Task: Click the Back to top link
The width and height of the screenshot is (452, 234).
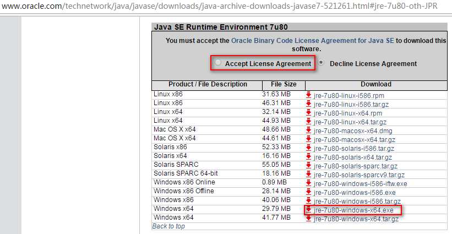Action: [168, 226]
